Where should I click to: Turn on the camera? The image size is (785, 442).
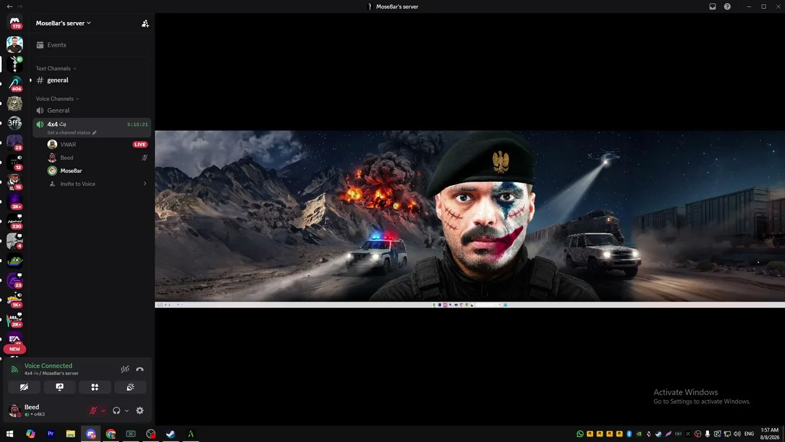click(x=24, y=387)
